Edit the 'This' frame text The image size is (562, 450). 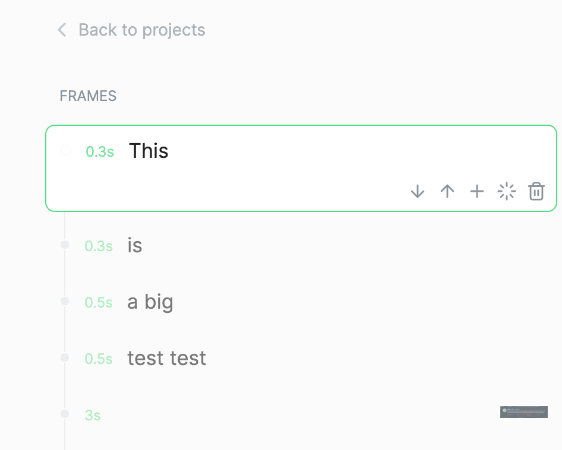149,151
